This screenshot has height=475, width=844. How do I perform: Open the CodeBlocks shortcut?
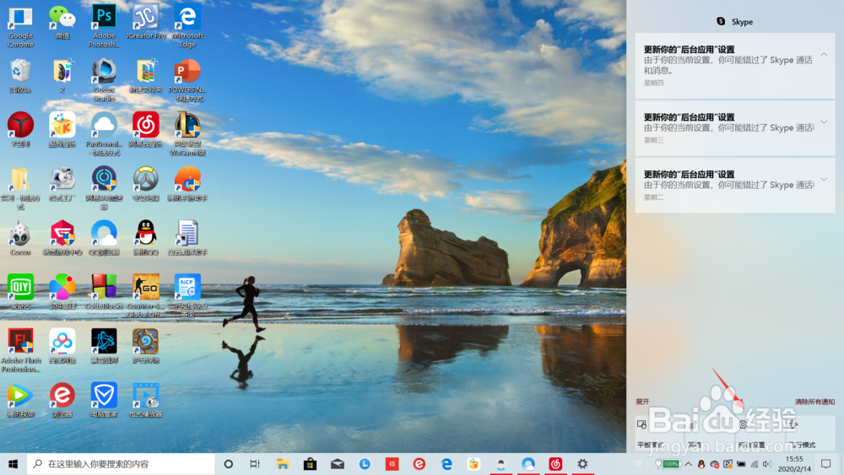point(104,292)
